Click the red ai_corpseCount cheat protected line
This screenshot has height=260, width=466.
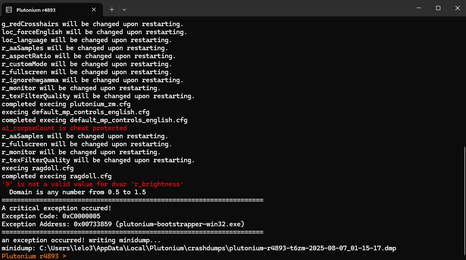point(64,128)
